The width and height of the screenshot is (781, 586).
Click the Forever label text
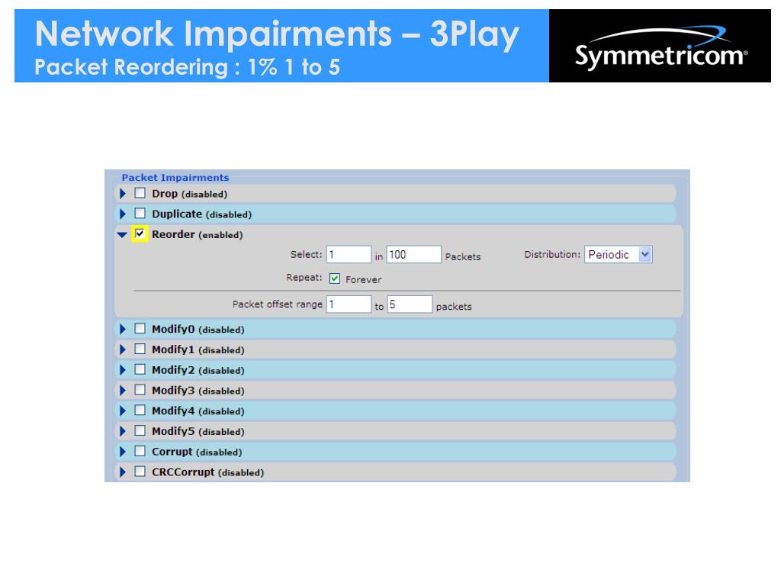click(x=364, y=279)
